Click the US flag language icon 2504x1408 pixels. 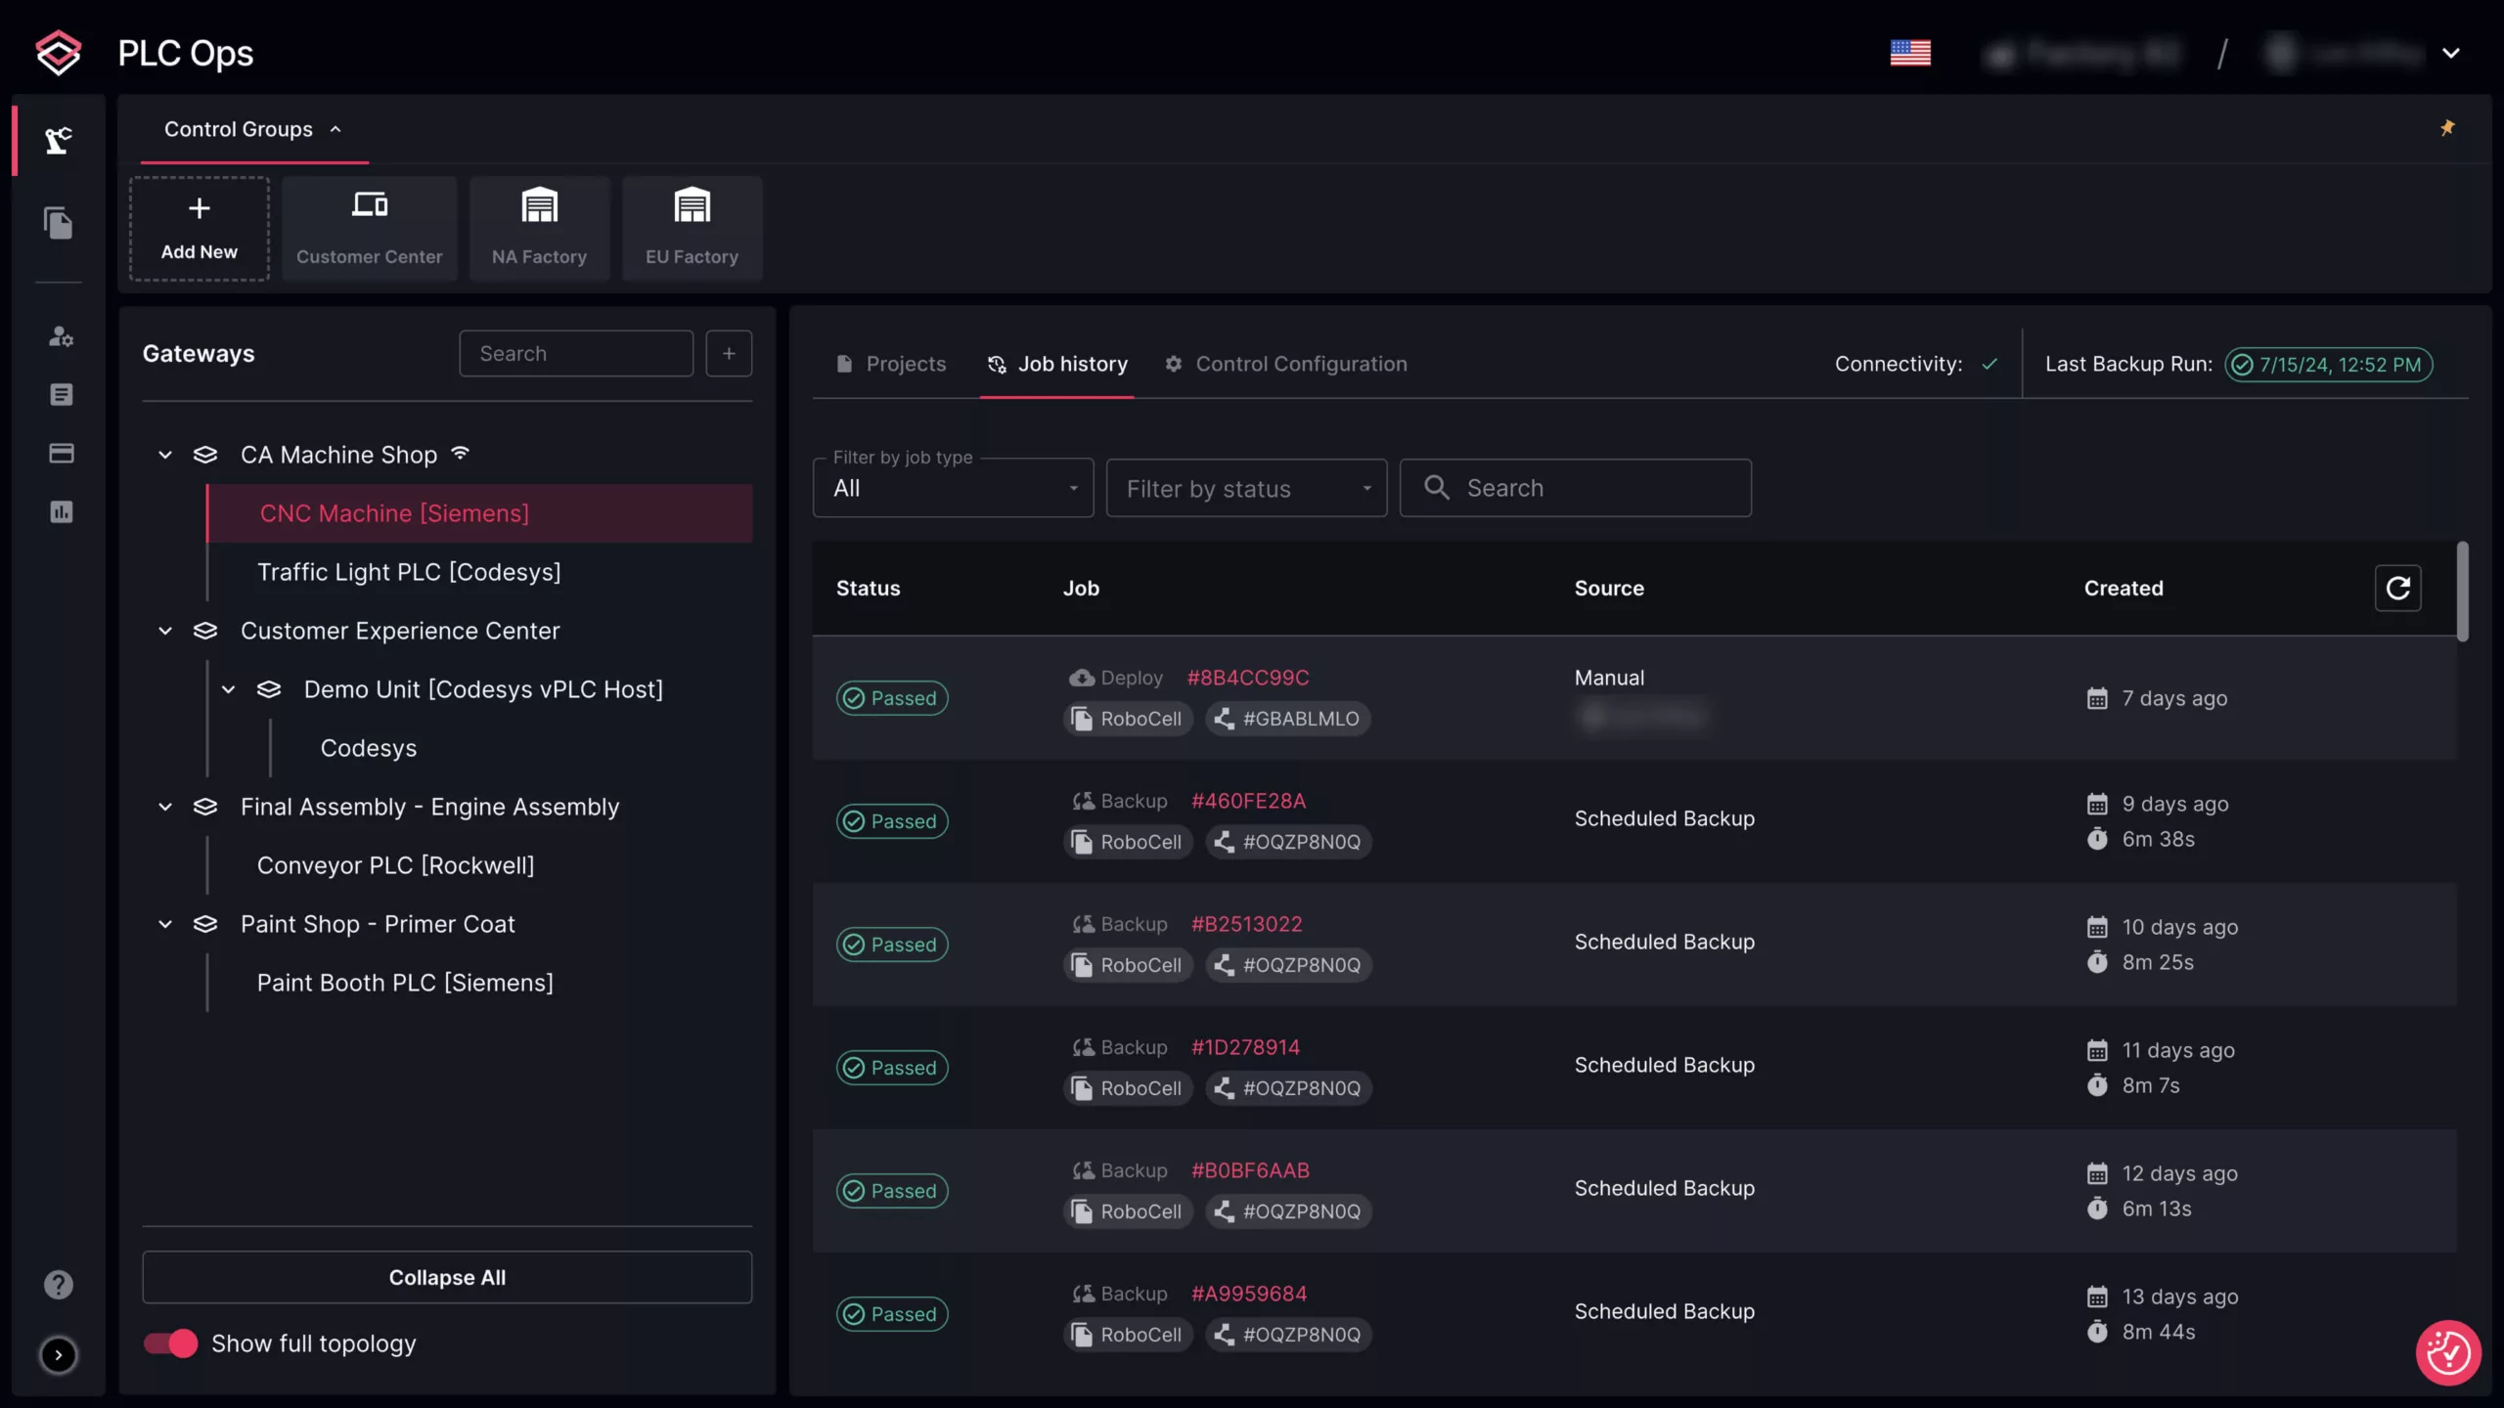1910,53
